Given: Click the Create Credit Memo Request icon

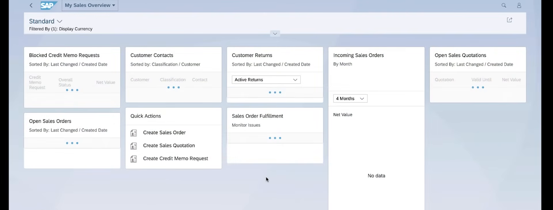Looking at the screenshot, I should click(x=133, y=159).
